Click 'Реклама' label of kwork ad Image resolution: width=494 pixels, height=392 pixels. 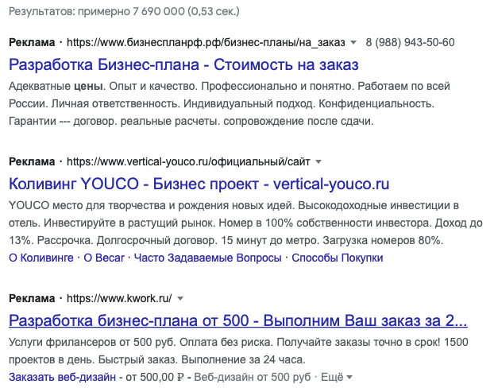click(32, 298)
